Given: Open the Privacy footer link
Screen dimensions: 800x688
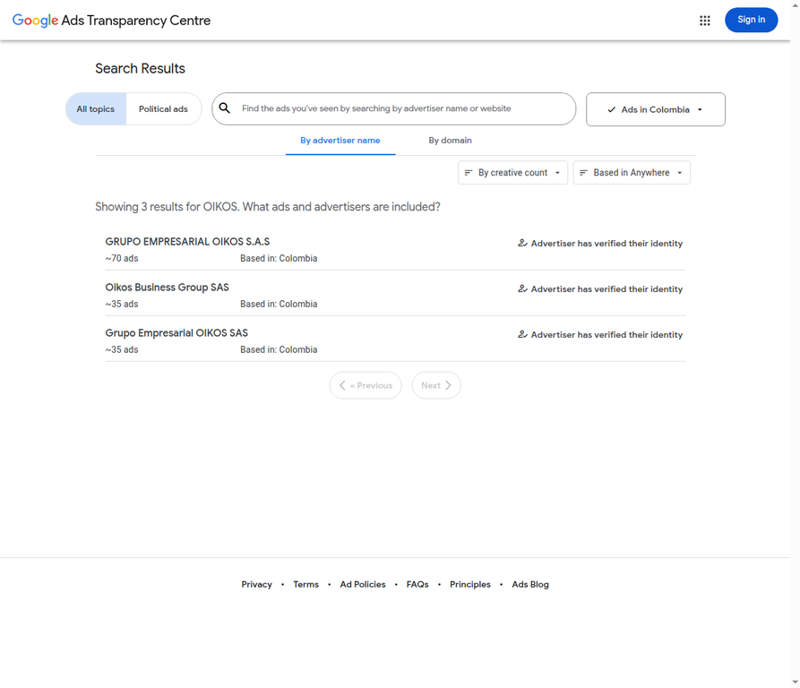Looking at the screenshot, I should point(256,584).
